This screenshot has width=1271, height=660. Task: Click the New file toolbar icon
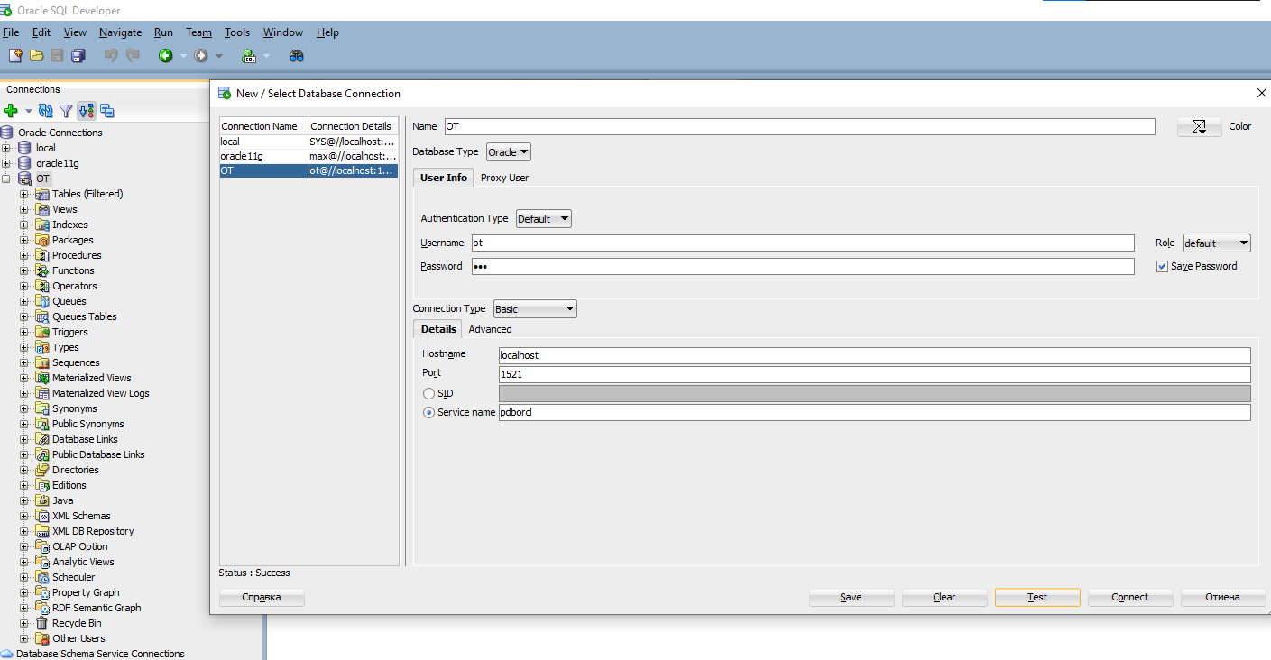[x=15, y=56]
